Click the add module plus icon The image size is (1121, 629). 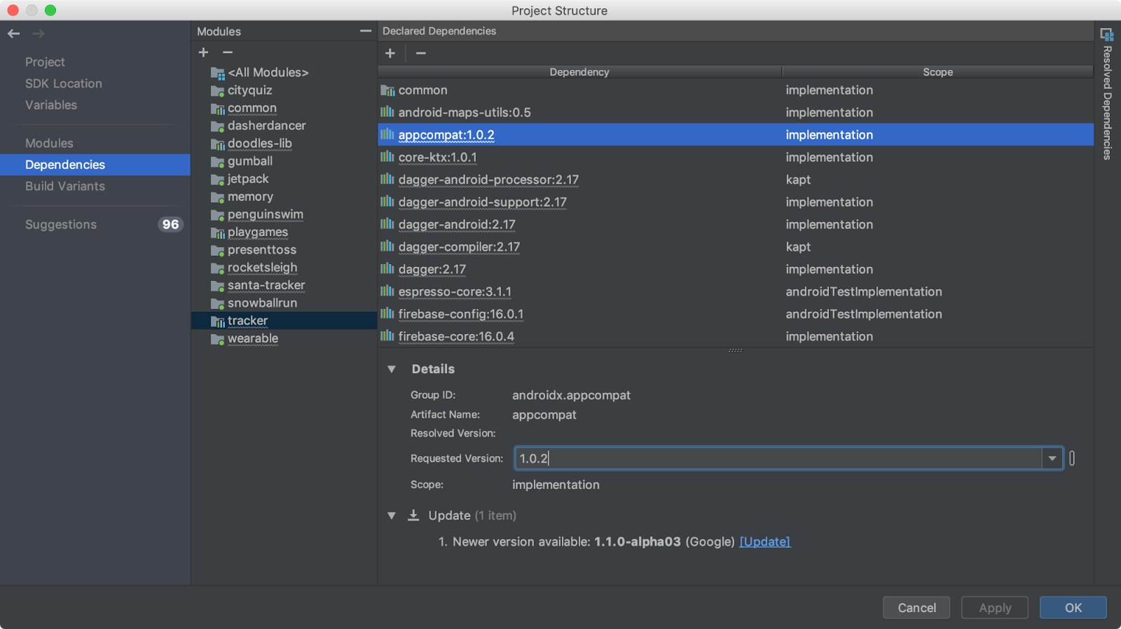coord(203,53)
